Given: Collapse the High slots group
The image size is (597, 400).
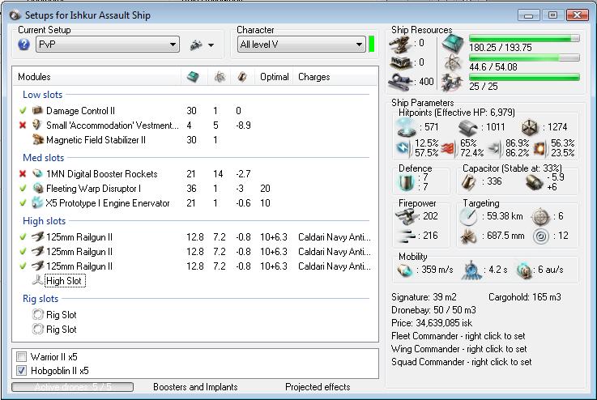Looking at the screenshot, I should (44, 221).
